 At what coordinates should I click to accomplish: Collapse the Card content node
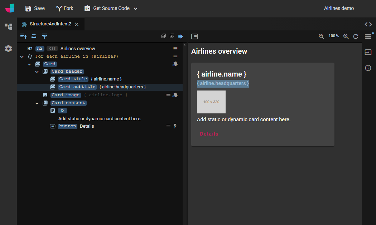37,103
